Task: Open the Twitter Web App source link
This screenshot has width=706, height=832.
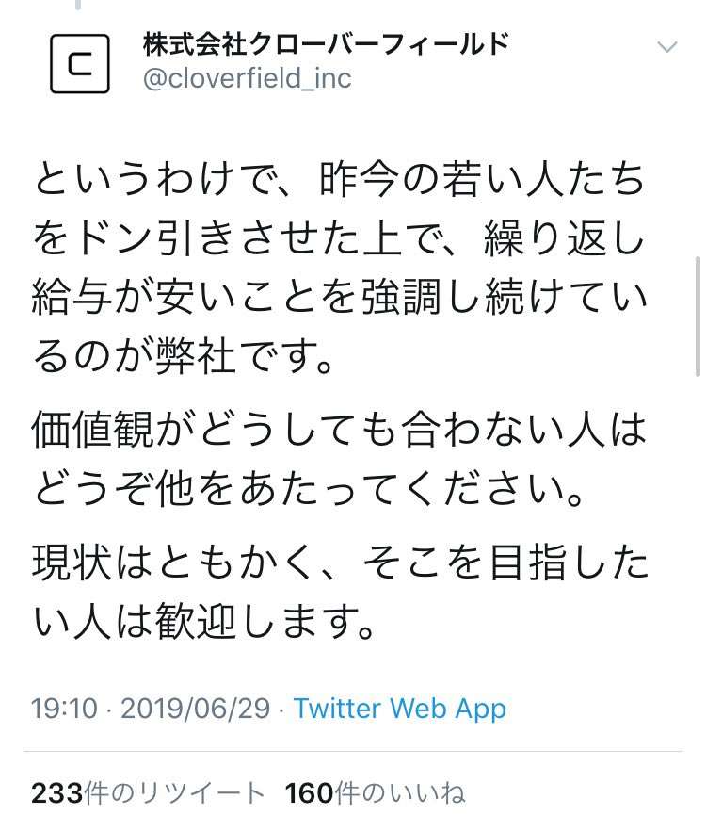Action: pyautogui.click(x=400, y=709)
